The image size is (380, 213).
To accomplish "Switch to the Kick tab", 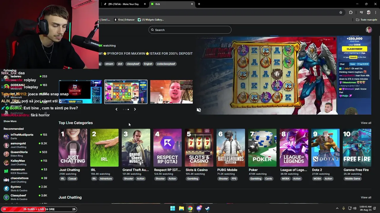I will 172,4.
